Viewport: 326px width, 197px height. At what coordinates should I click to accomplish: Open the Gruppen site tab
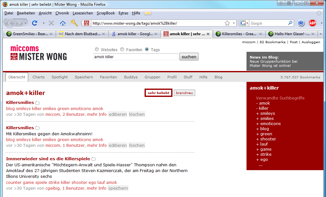(152, 77)
